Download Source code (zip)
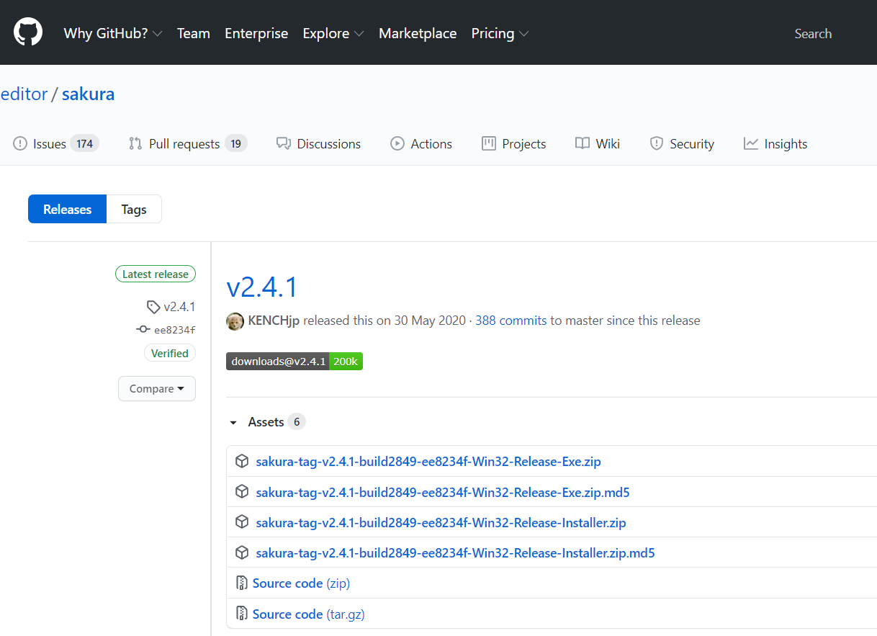 coord(301,583)
